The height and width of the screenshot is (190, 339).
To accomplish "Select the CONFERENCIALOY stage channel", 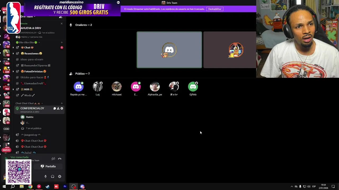I will [39, 110].
